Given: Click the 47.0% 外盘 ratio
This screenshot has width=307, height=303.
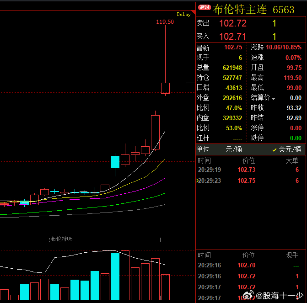Looking at the screenshot, I should pos(234,108).
